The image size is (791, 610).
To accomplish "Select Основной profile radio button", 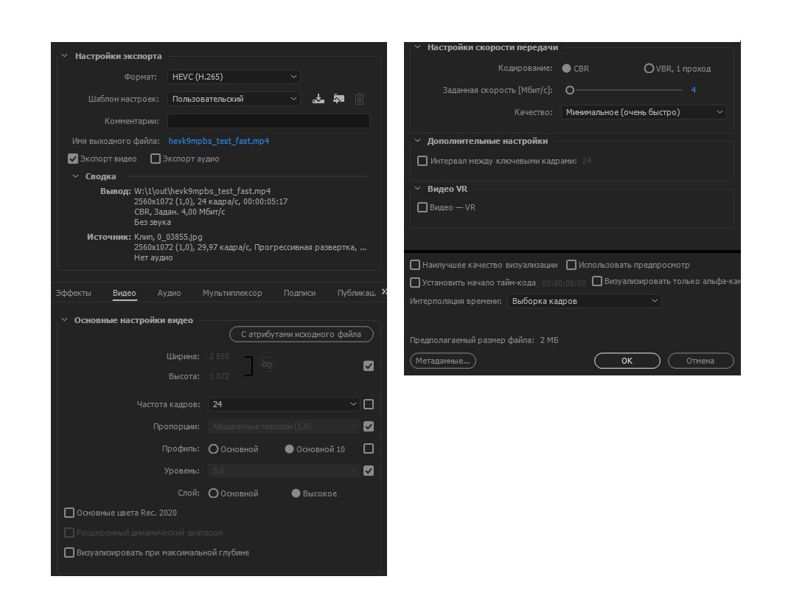I will 213,449.
